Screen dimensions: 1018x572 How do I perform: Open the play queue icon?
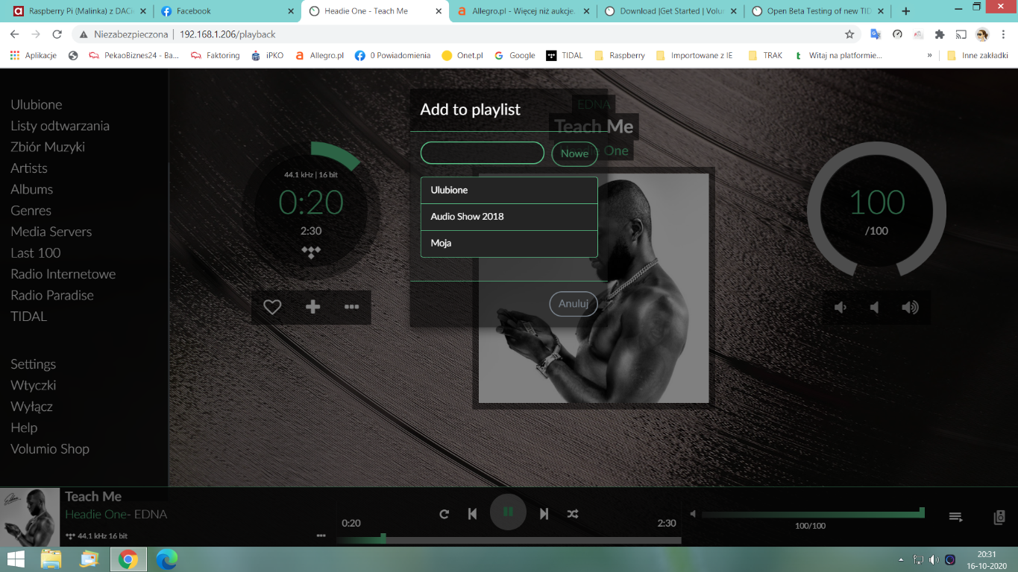point(955,517)
